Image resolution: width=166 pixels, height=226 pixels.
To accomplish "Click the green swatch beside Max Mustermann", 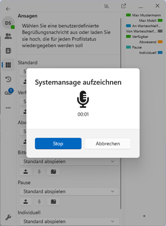I will tap(128, 15).
